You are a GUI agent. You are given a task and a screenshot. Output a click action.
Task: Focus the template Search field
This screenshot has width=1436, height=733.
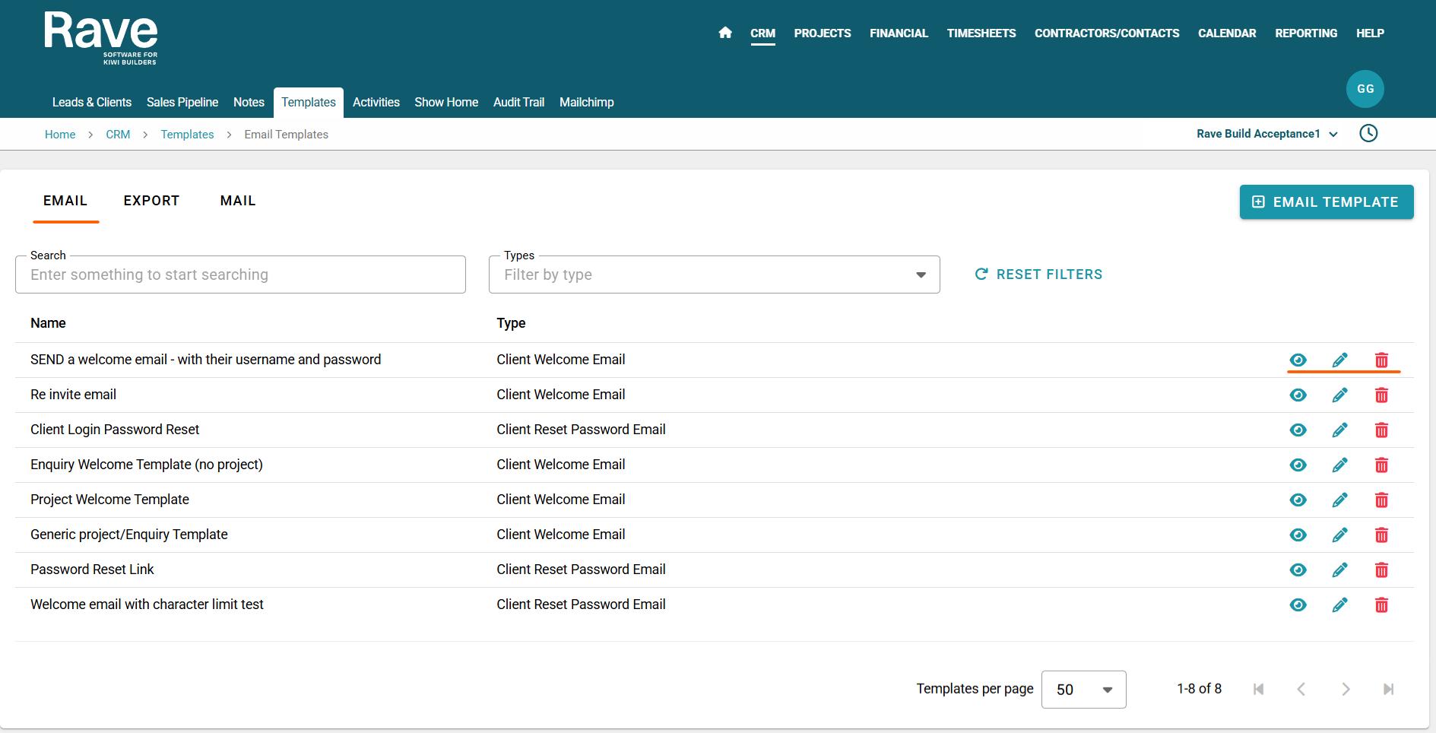[240, 274]
